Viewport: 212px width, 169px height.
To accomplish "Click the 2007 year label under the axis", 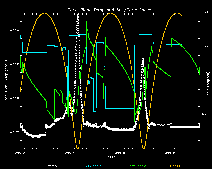I will (x=111, y=157).
